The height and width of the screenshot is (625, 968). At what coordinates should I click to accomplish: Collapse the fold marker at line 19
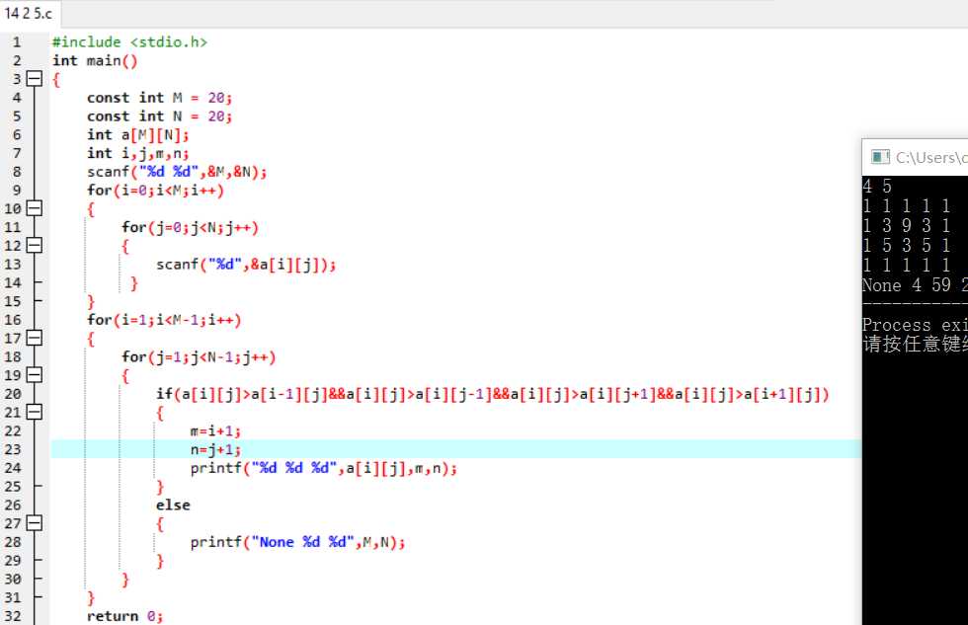(35, 375)
